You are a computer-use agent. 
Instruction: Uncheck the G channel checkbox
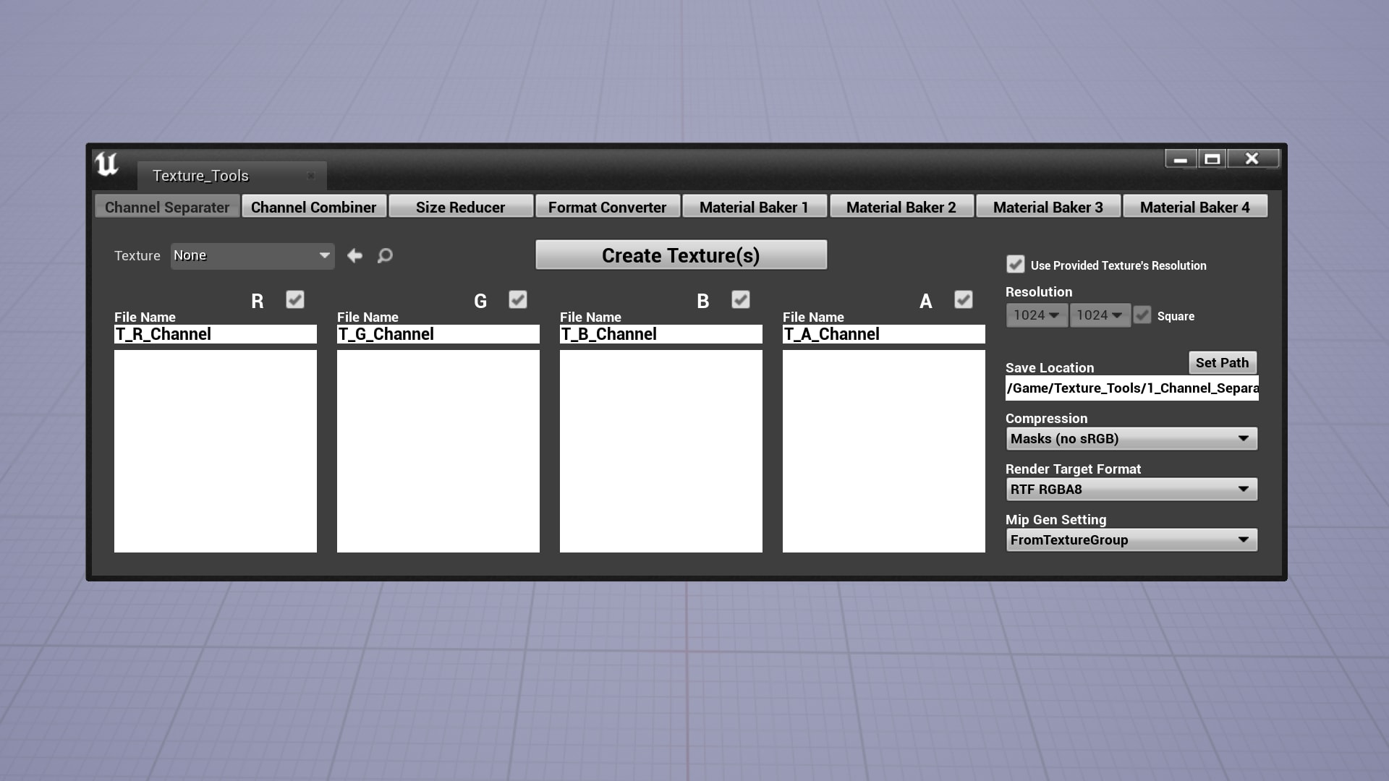[517, 299]
